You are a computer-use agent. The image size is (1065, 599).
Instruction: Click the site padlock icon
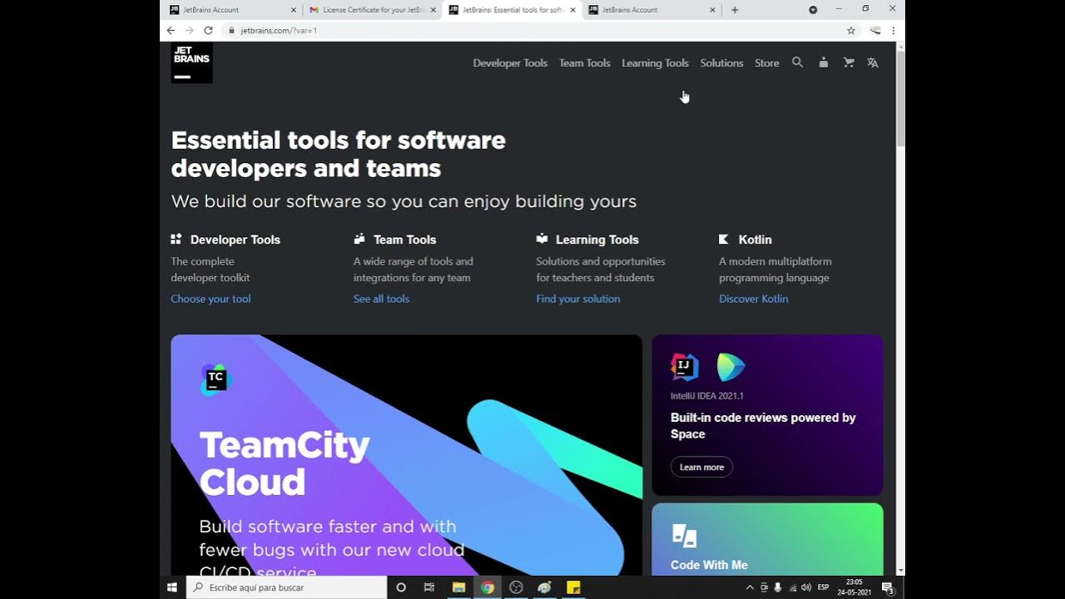231,31
